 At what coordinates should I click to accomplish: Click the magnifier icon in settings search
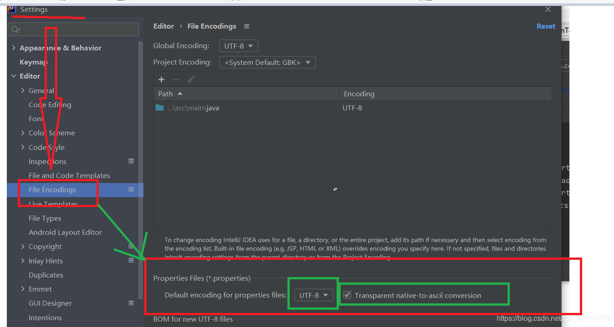pos(15,30)
